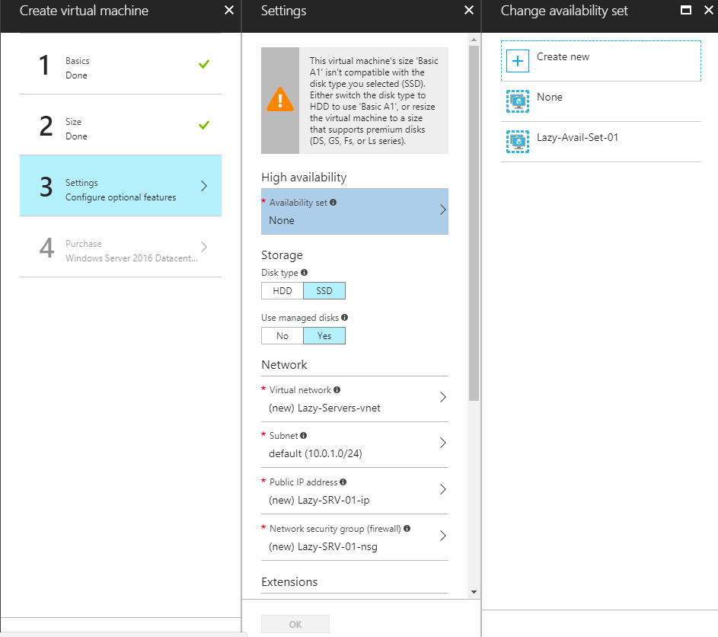Image resolution: width=718 pixels, height=637 pixels.
Task: Select the None availability set icon
Action: [518, 101]
